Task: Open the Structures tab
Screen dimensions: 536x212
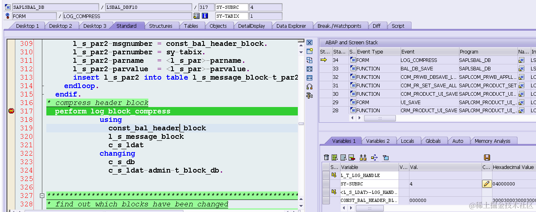Action: [160, 26]
